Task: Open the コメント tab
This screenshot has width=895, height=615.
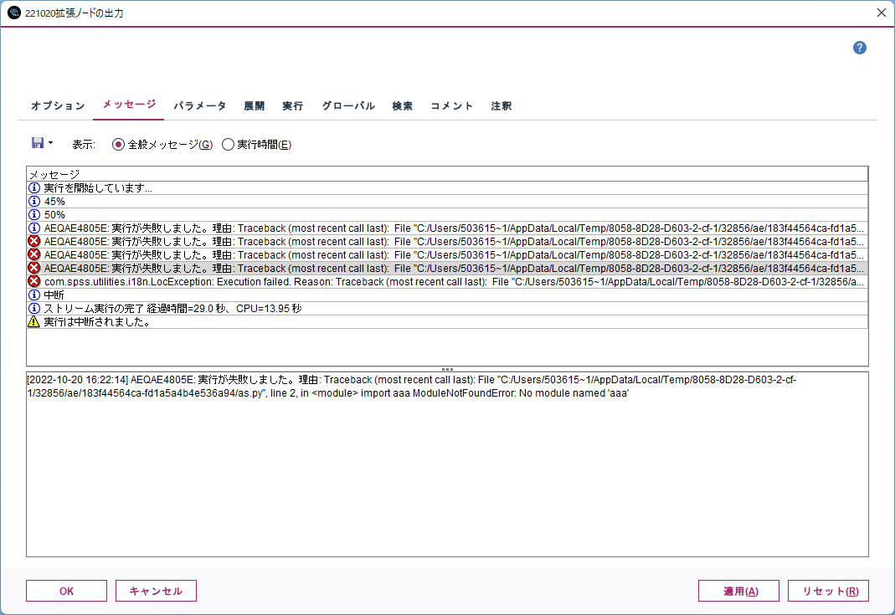Action: [451, 106]
